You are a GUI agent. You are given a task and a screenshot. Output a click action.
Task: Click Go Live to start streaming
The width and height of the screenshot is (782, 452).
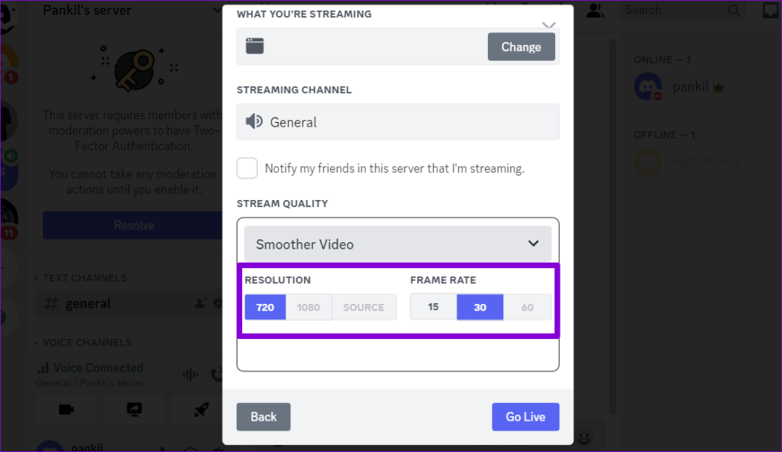tap(525, 416)
